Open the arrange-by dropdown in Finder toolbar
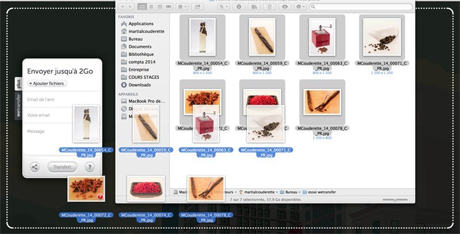This screenshot has height=234, width=460. click(x=182, y=6)
